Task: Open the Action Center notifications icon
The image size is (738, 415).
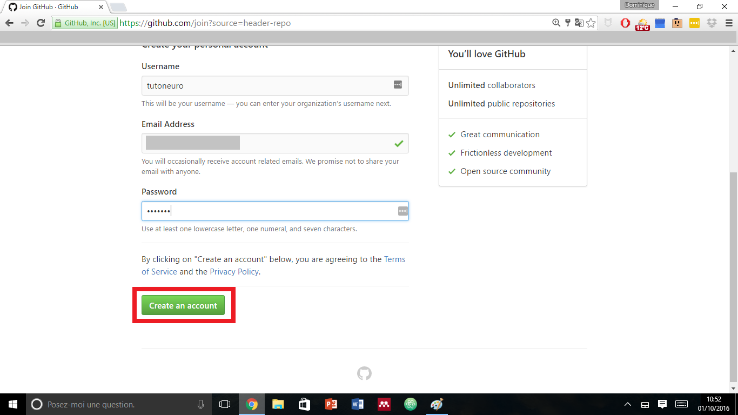Action: click(662, 404)
